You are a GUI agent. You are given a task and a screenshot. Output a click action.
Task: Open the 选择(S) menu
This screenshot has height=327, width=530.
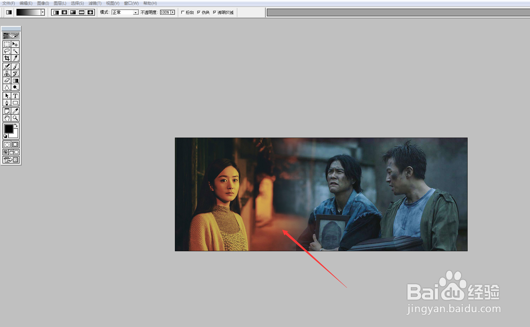[x=77, y=3]
